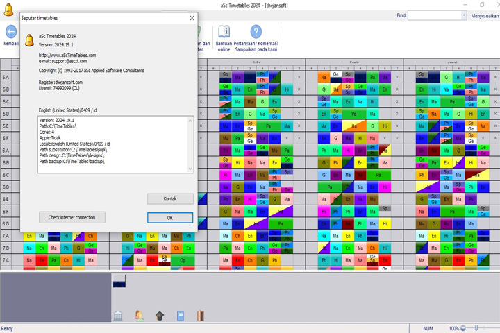Screen dimensions: 500x333
Task: Click the info box scrollbar down arrow
Action: pos(190,169)
